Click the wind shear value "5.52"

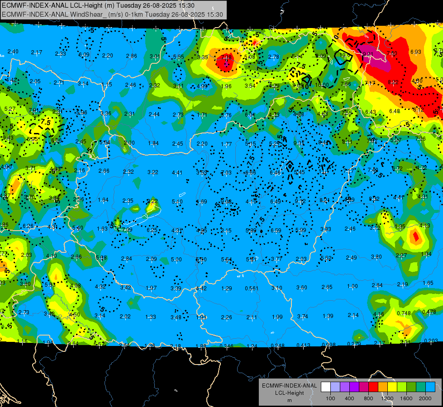coord(326,258)
